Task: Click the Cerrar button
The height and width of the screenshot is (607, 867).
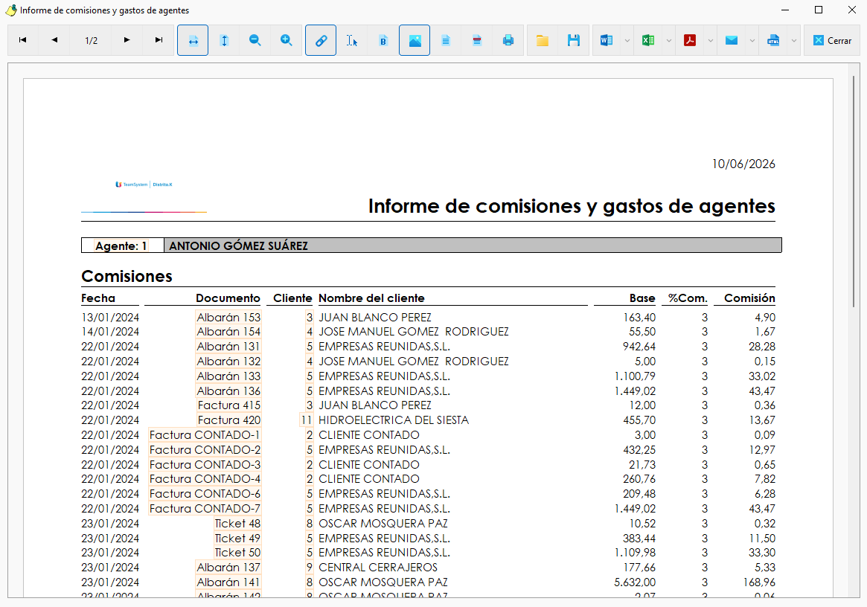Action: pyautogui.click(x=832, y=40)
